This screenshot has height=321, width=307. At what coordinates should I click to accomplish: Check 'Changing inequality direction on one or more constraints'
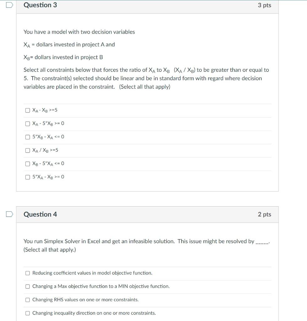(x=28, y=313)
